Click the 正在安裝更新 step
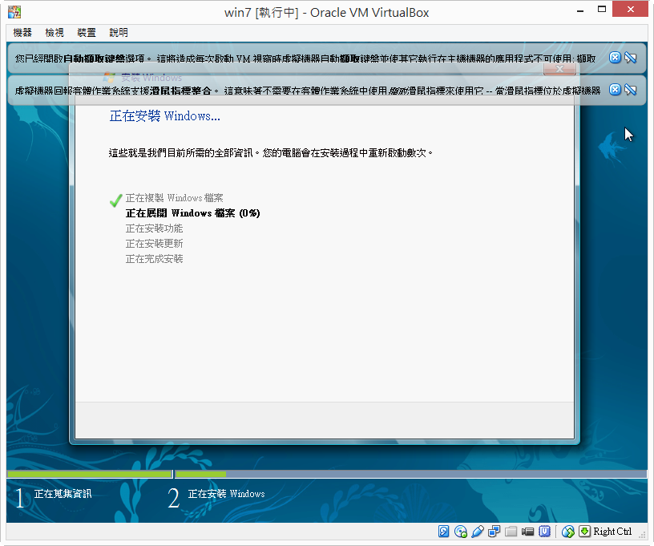654x546 pixels. coord(155,244)
